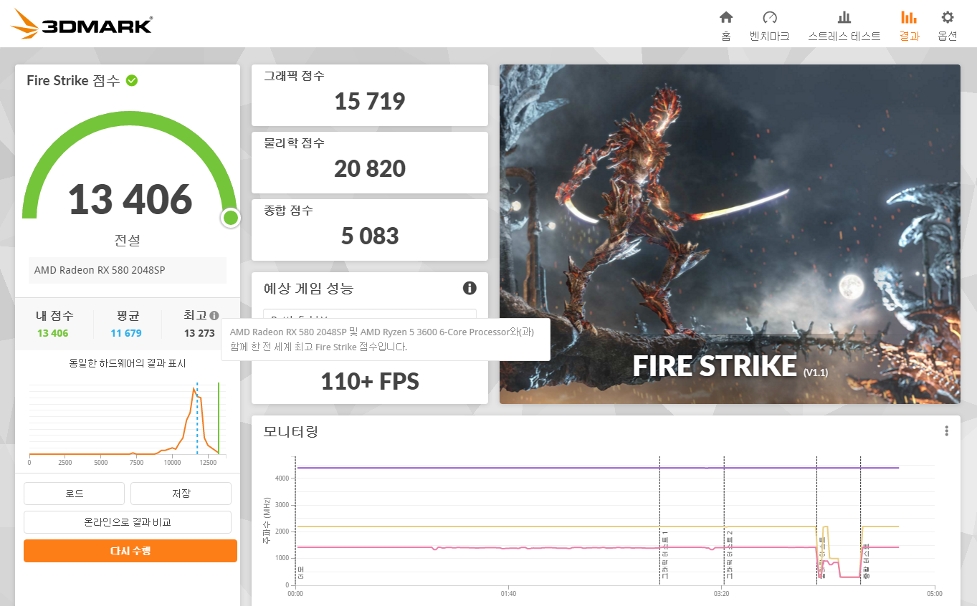Click the info icon next to 최고
This screenshot has height=606, width=977.
tap(214, 315)
